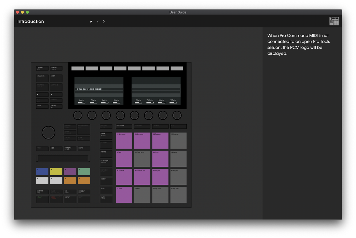Stop playback with the STOP button
The height and width of the screenshot is (238, 356).
[x=70, y=199]
